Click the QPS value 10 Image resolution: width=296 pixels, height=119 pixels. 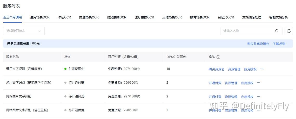coord(168,69)
